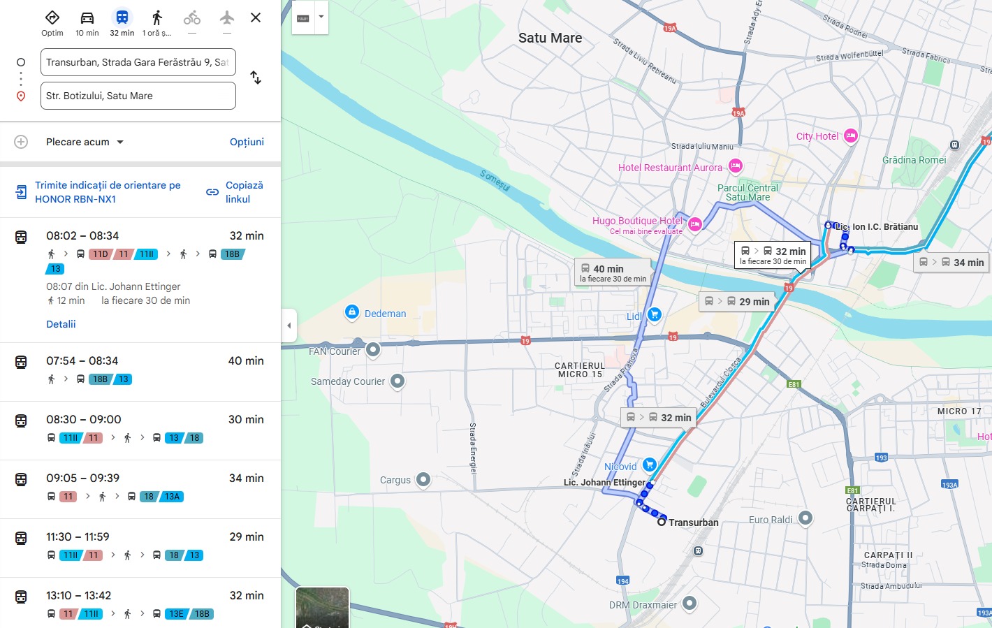Click the Lidl shopping cart marker

click(x=655, y=315)
